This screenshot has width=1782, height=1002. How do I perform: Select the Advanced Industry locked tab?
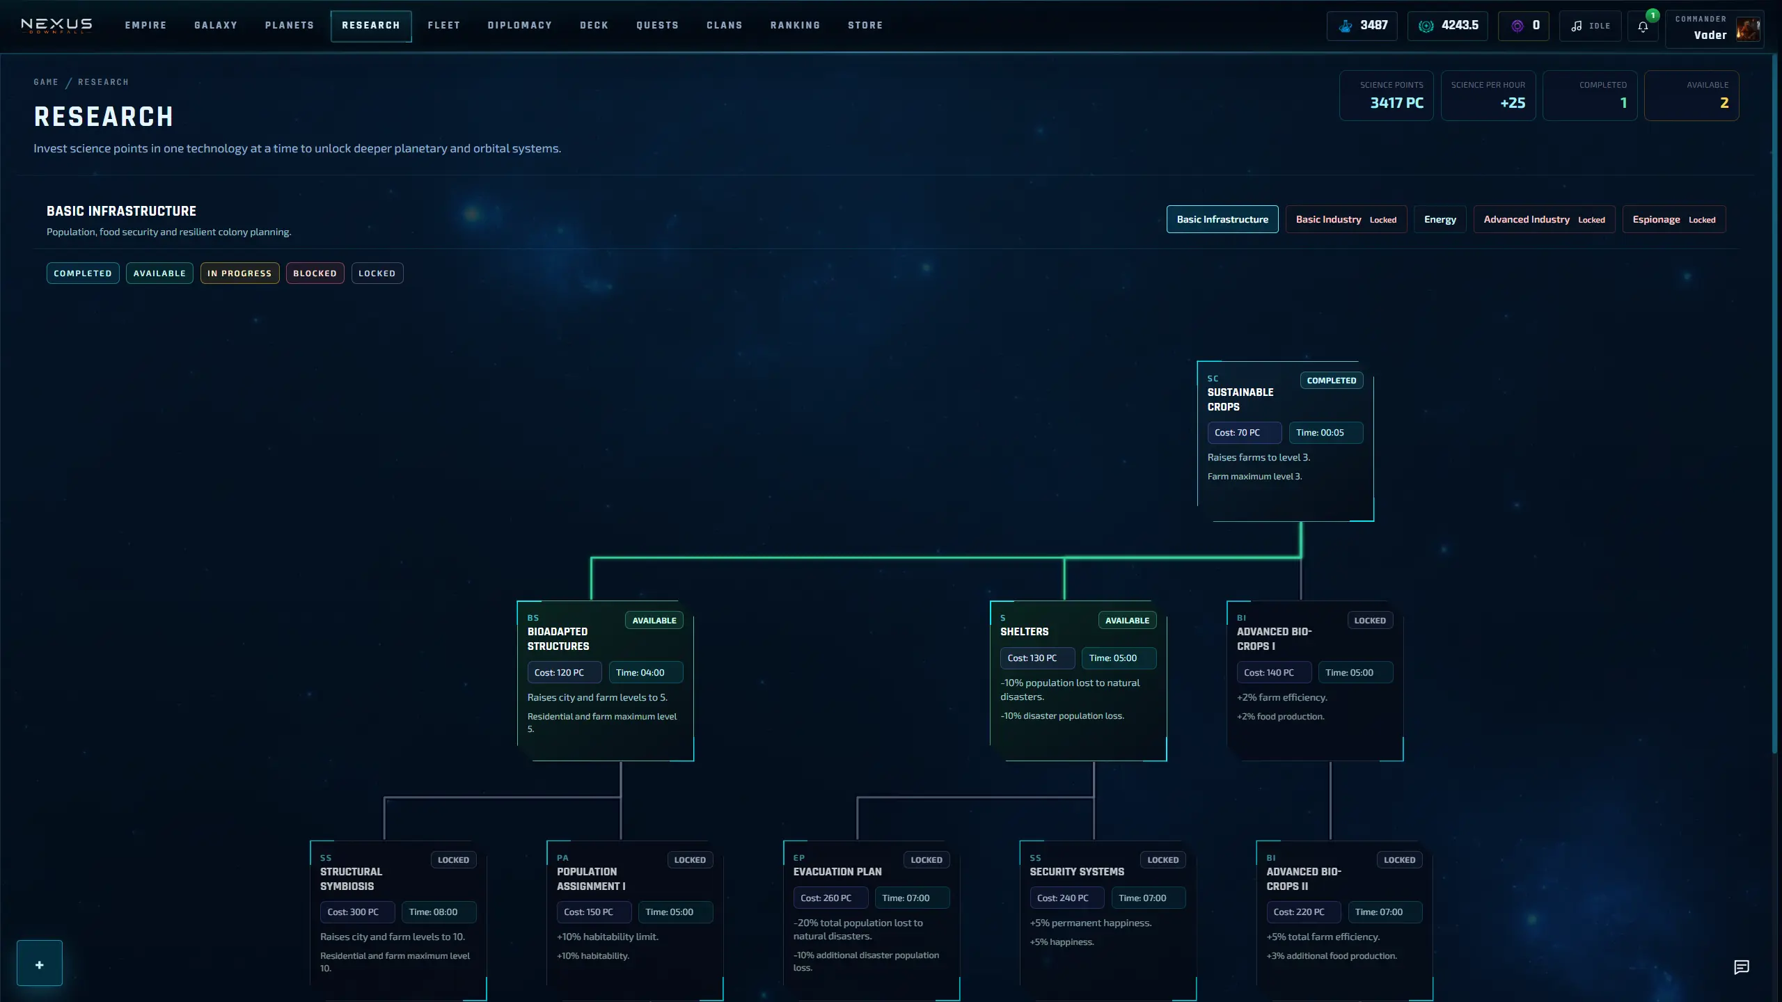point(1544,219)
